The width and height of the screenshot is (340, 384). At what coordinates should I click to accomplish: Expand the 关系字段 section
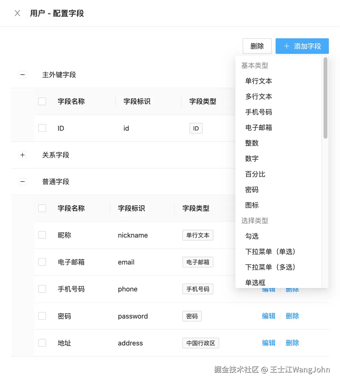point(22,155)
